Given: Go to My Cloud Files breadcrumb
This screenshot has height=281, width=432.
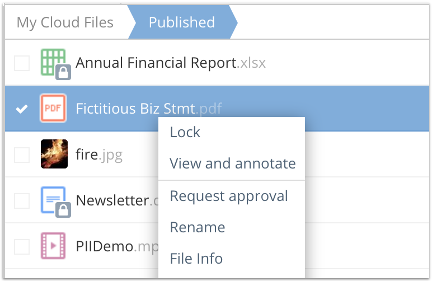Looking at the screenshot, I should tap(65, 22).
